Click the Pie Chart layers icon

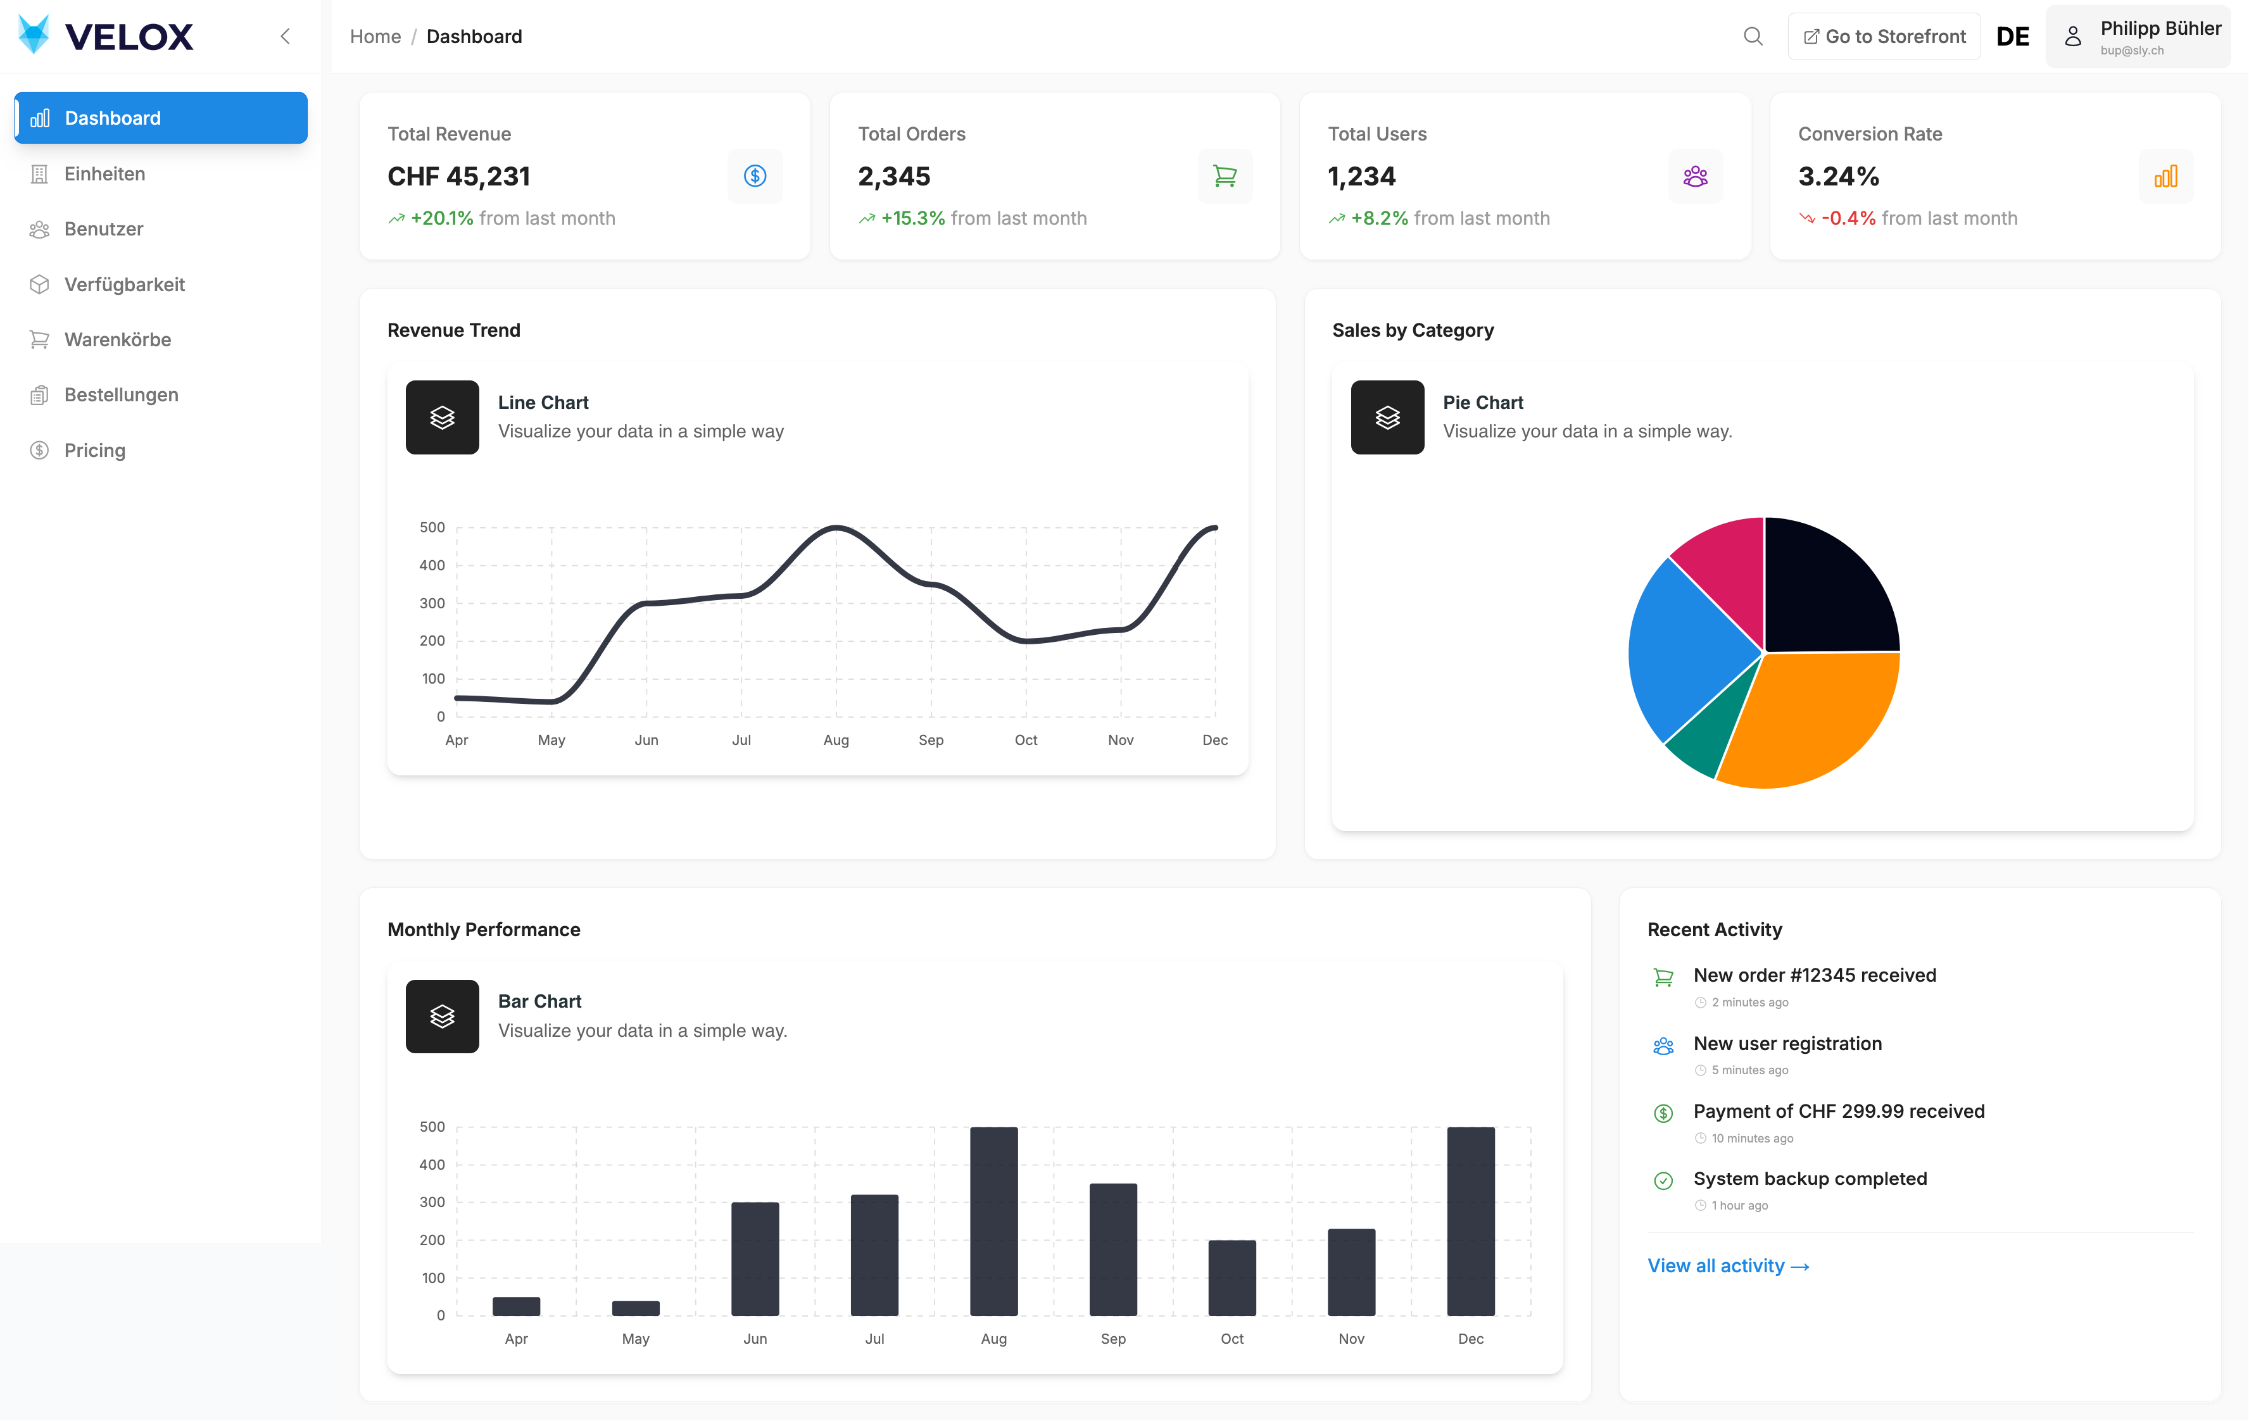[1387, 417]
